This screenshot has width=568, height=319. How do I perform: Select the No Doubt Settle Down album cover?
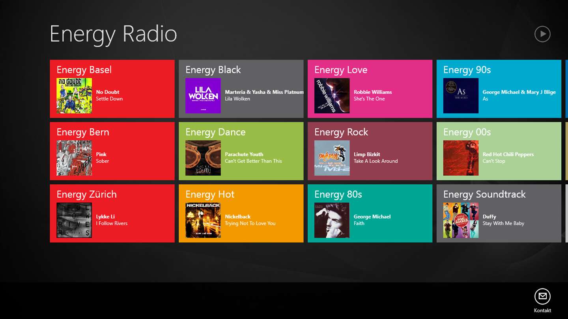74,96
